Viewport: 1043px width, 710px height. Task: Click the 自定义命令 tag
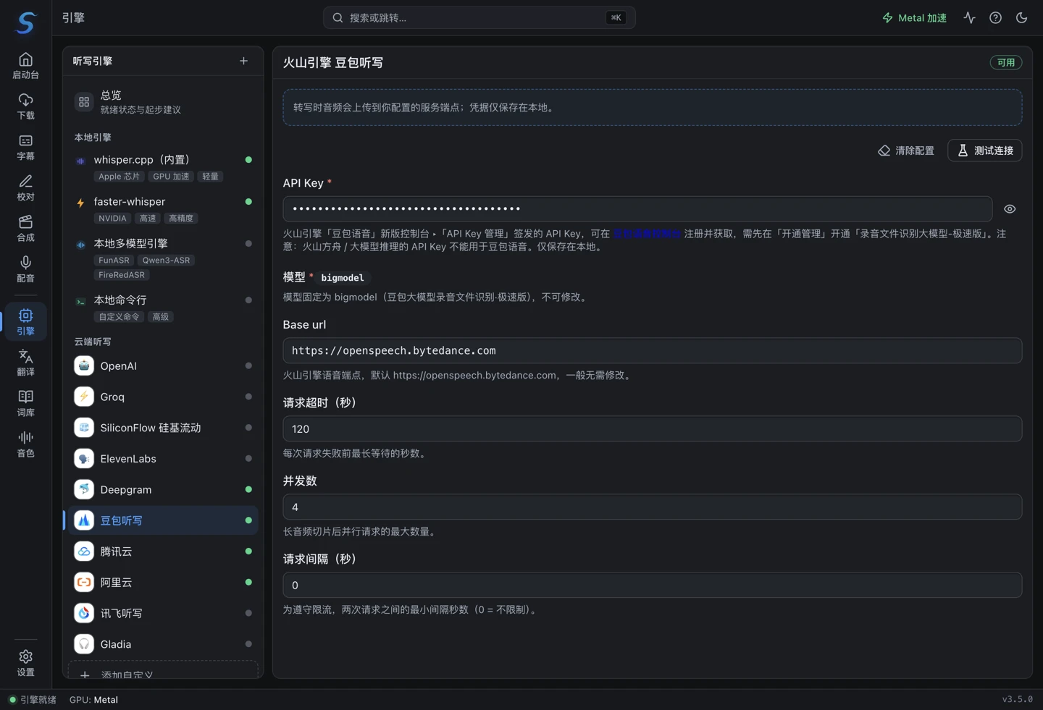click(x=119, y=317)
